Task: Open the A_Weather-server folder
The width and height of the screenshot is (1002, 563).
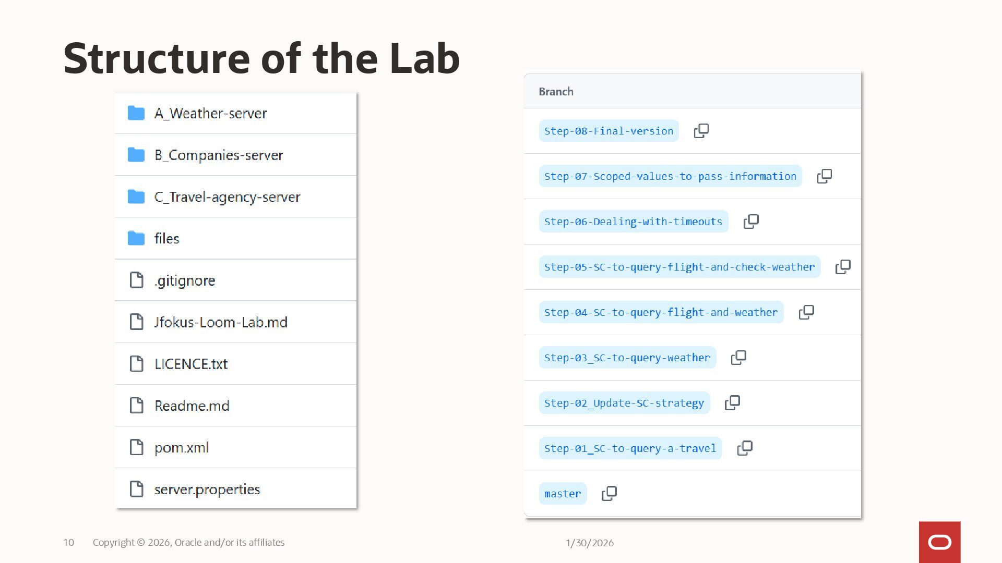Action: (x=210, y=113)
